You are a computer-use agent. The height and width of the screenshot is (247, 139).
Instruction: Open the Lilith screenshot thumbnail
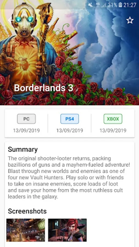[x=67, y=230]
